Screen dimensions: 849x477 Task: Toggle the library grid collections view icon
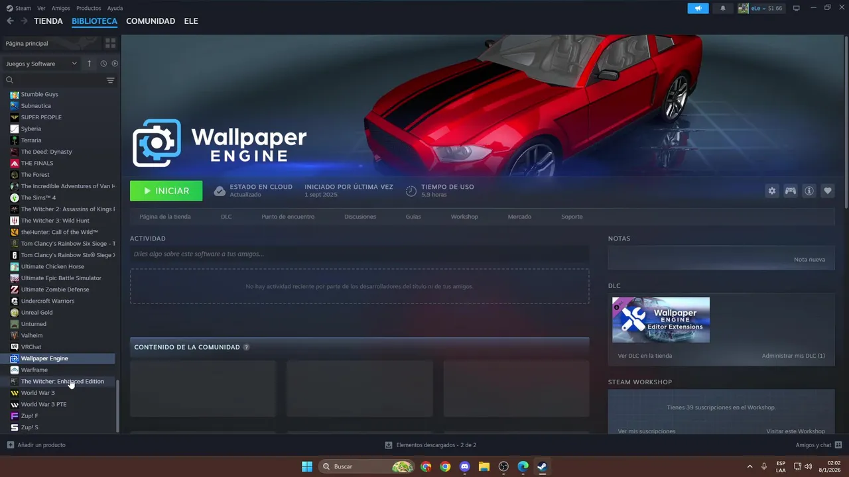(x=110, y=43)
